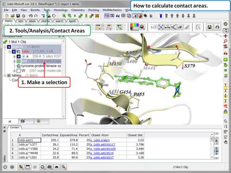Click the new file icon in toolbar
Screen dimensions: 231x173
[7, 16]
